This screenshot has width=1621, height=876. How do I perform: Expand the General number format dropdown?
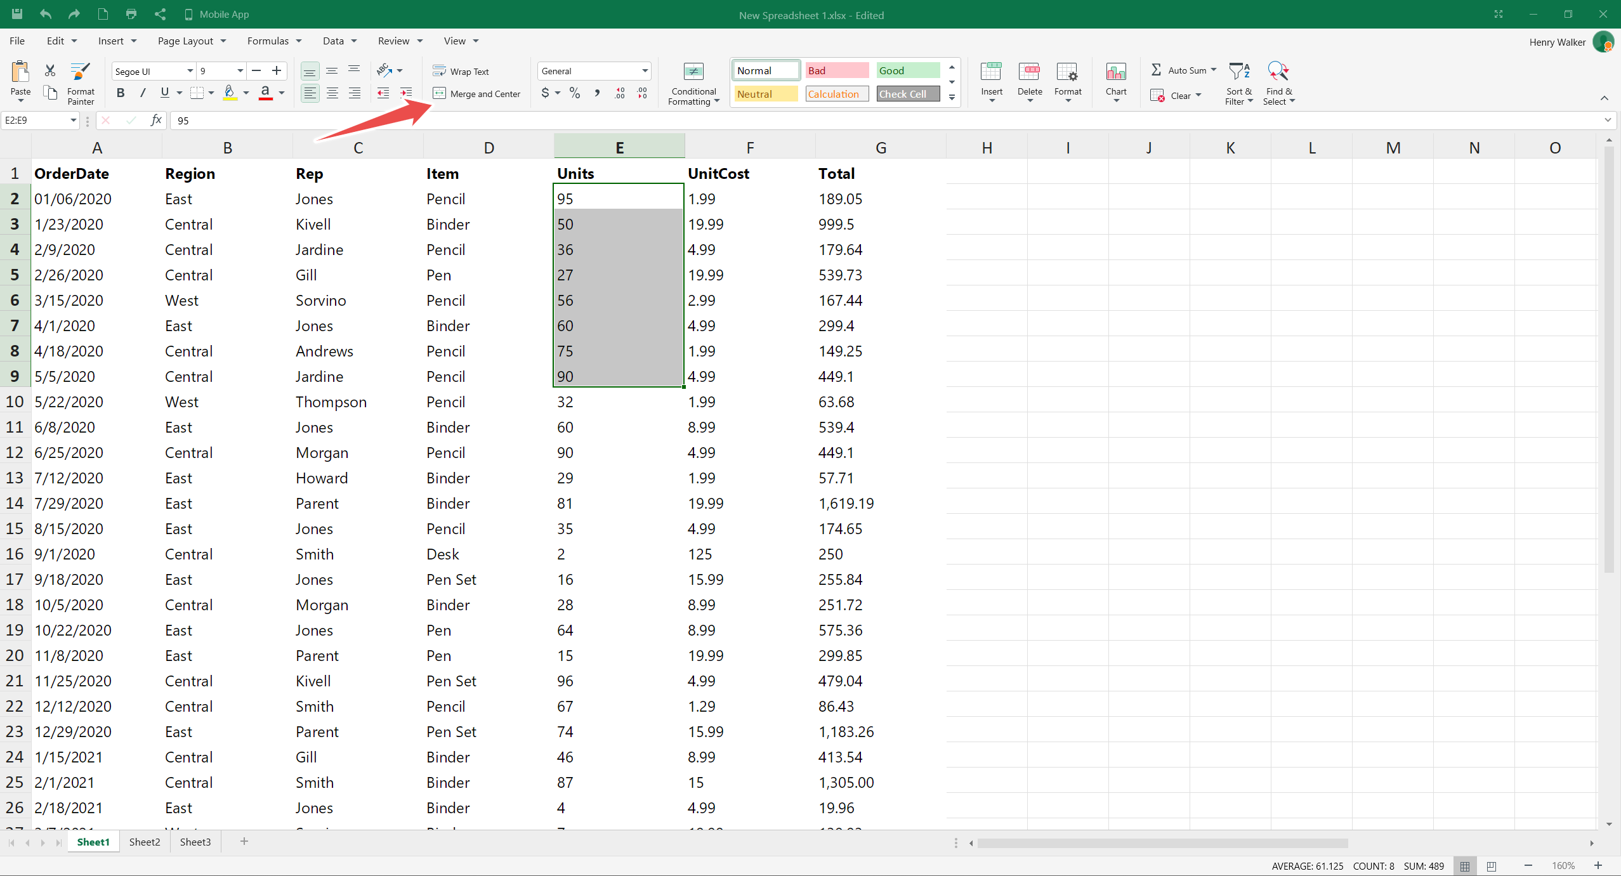tap(645, 71)
